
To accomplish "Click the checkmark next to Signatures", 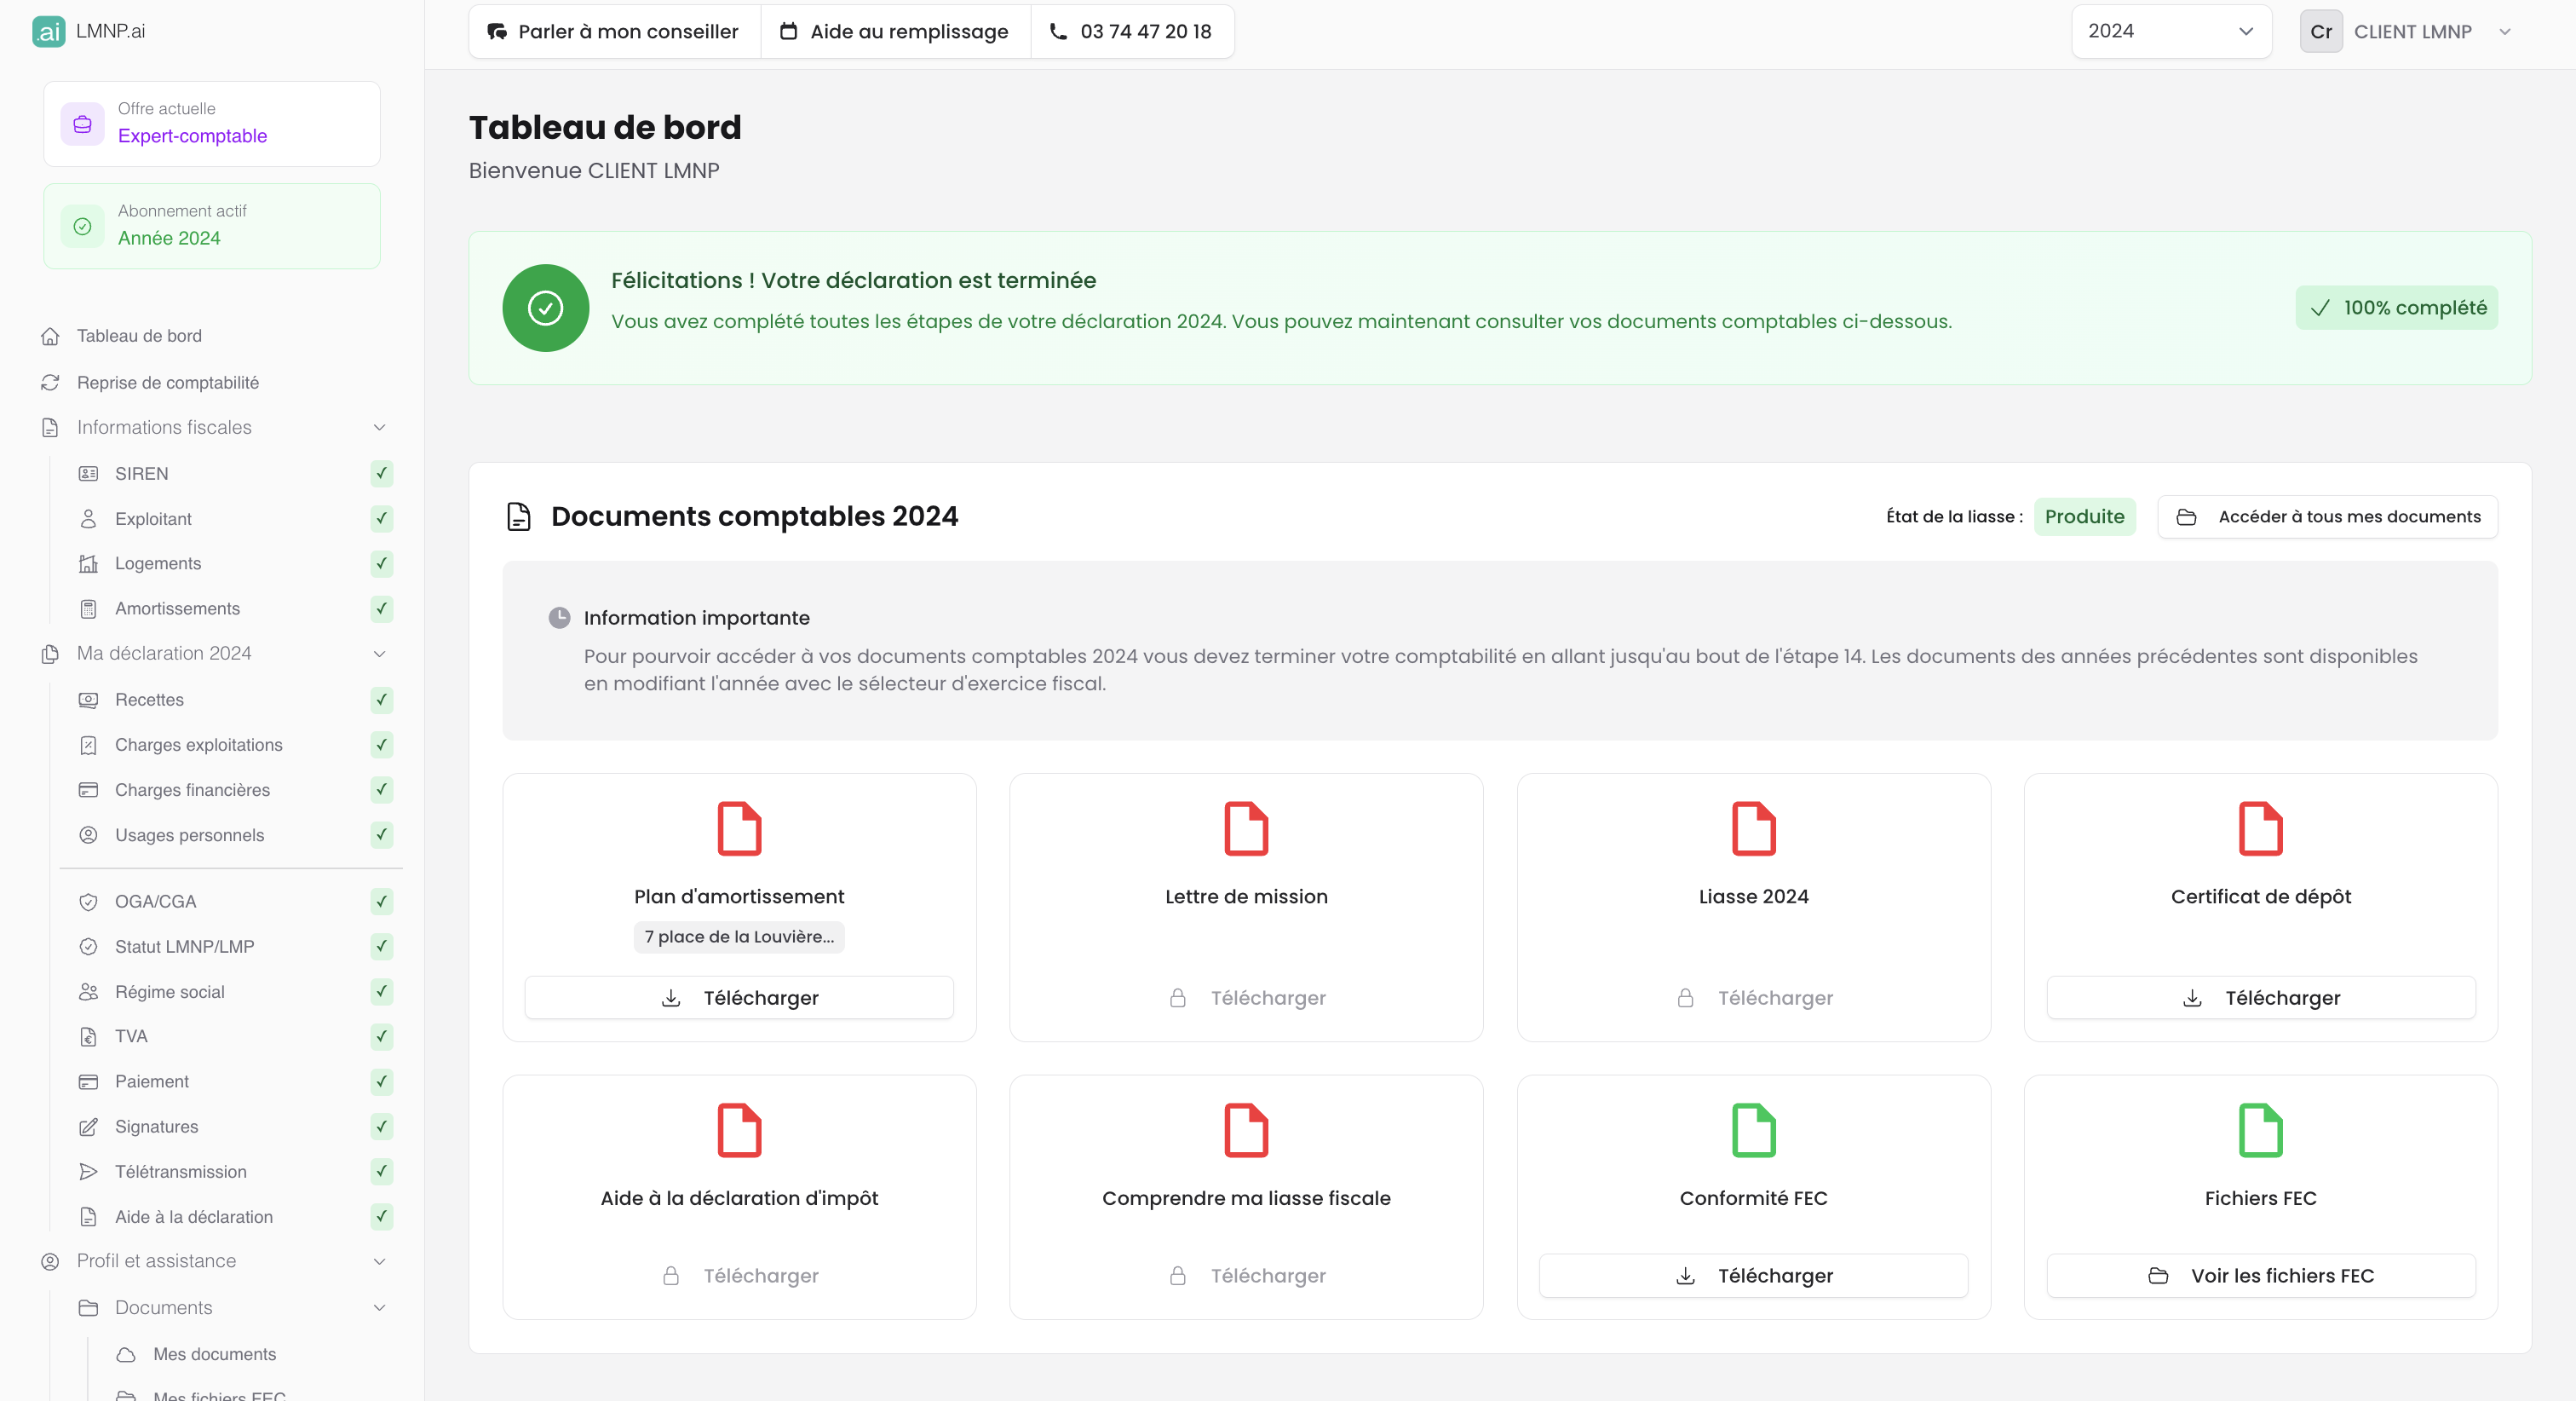I will (x=381, y=1127).
